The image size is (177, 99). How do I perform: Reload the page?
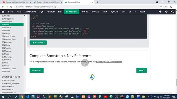click(x=11, y=7)
